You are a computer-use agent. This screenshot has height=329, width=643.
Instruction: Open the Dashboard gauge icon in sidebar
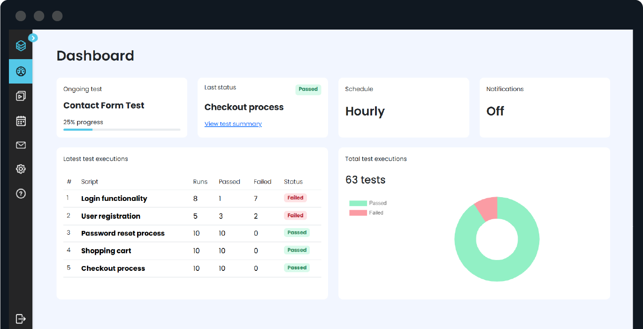tap(21, 71)
